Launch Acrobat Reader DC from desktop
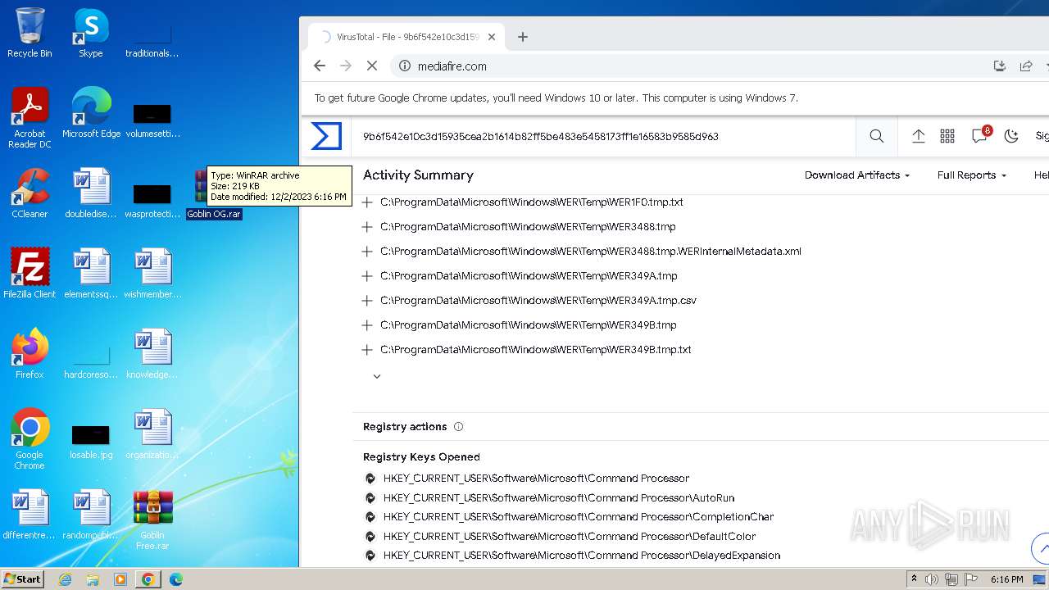This screenshot has height=590, width=1049. click(x=30, y=118)
